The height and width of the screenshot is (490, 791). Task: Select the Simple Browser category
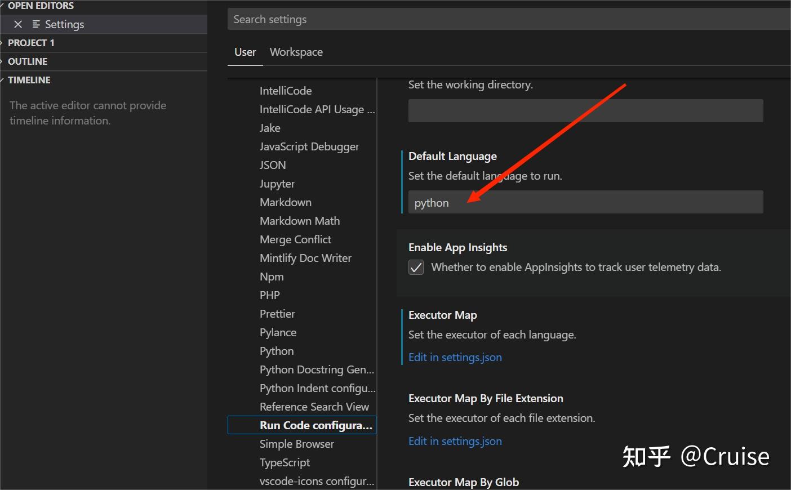tap(296, 444)
